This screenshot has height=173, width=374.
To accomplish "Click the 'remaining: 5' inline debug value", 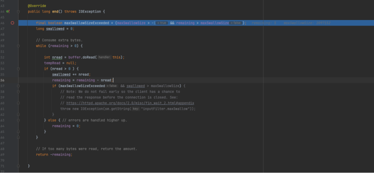I will tap(264, 23).
